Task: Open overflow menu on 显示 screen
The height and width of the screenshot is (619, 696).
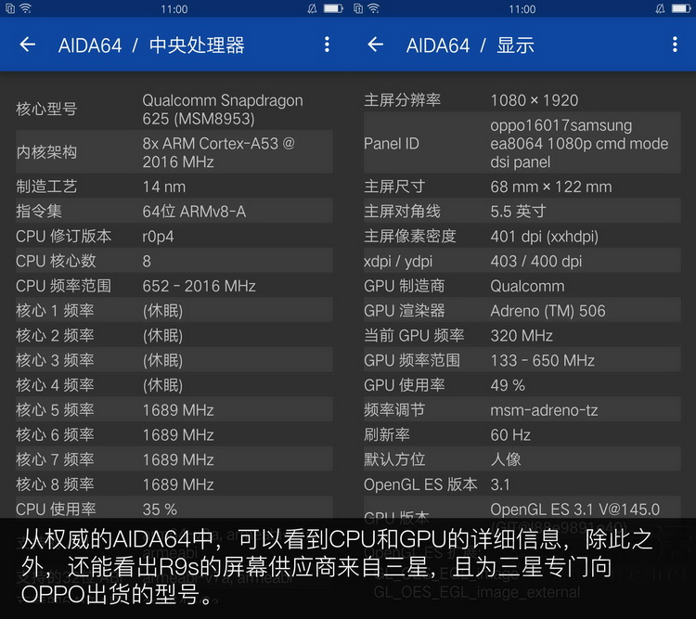Action: (675, 45)
